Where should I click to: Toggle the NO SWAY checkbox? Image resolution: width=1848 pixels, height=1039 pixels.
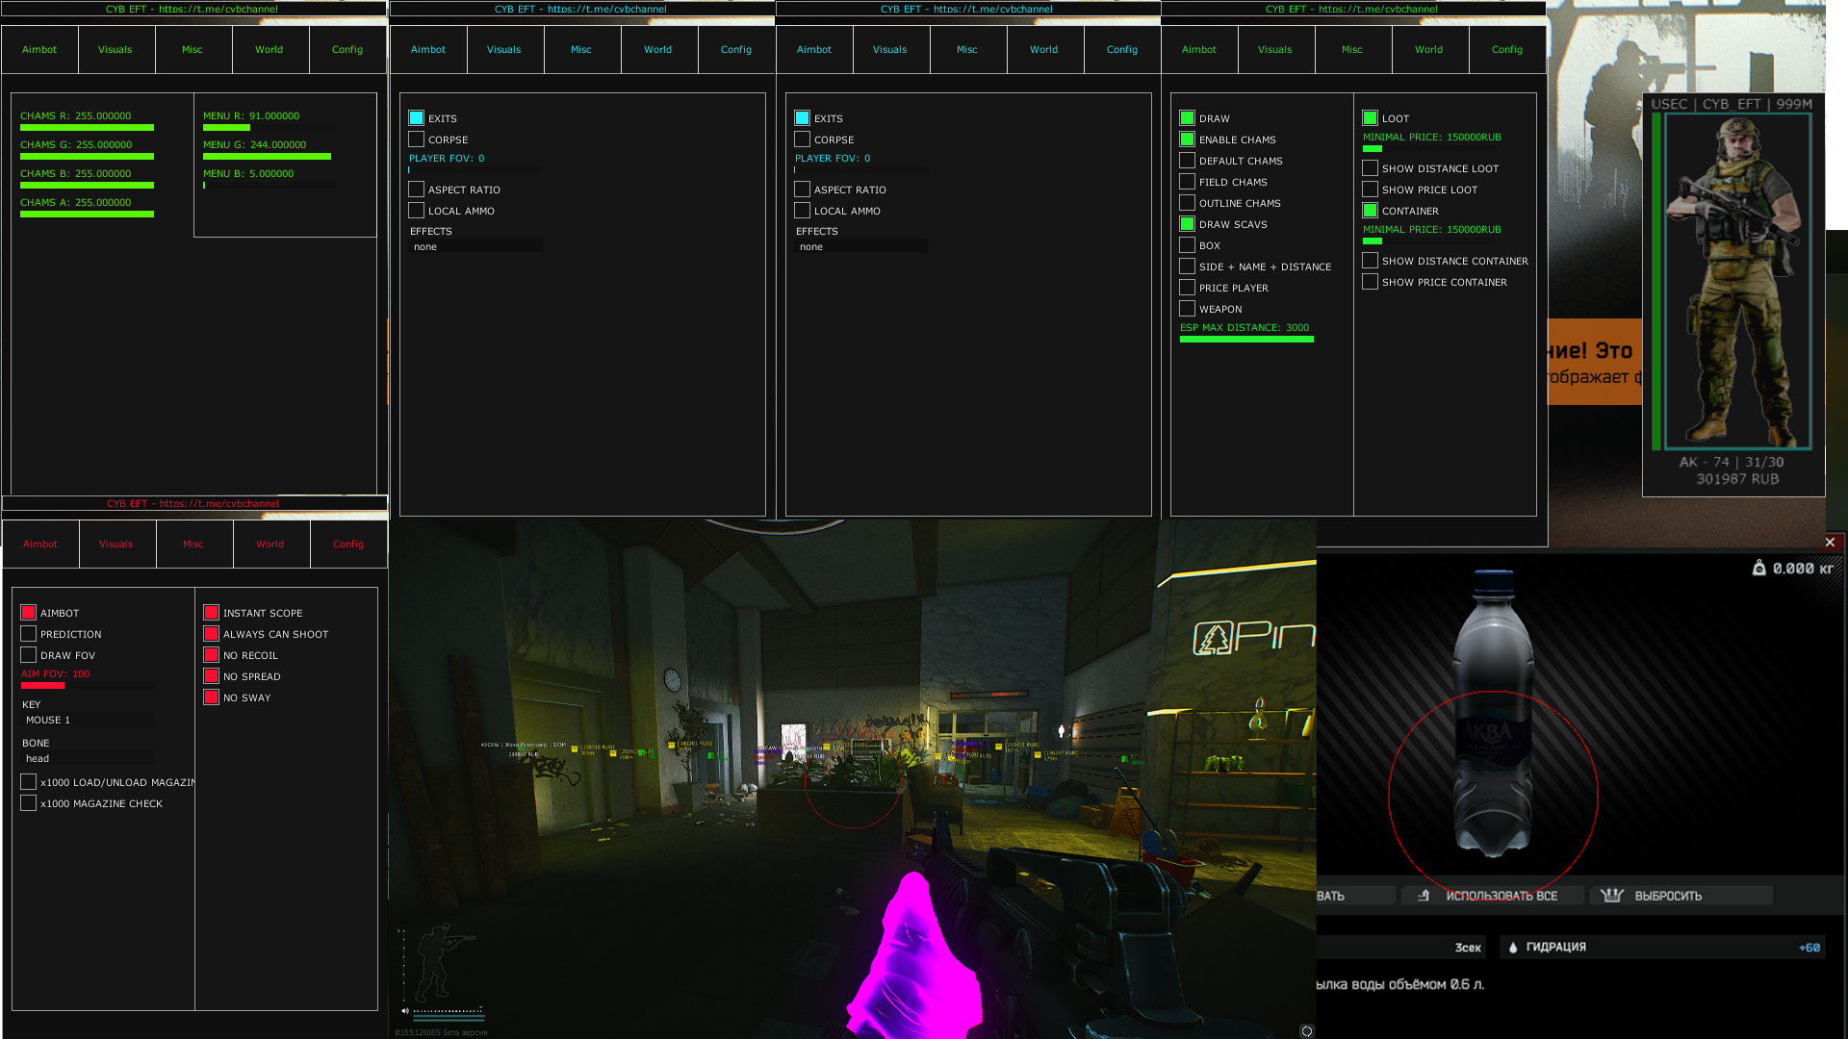tap(212, 697)
